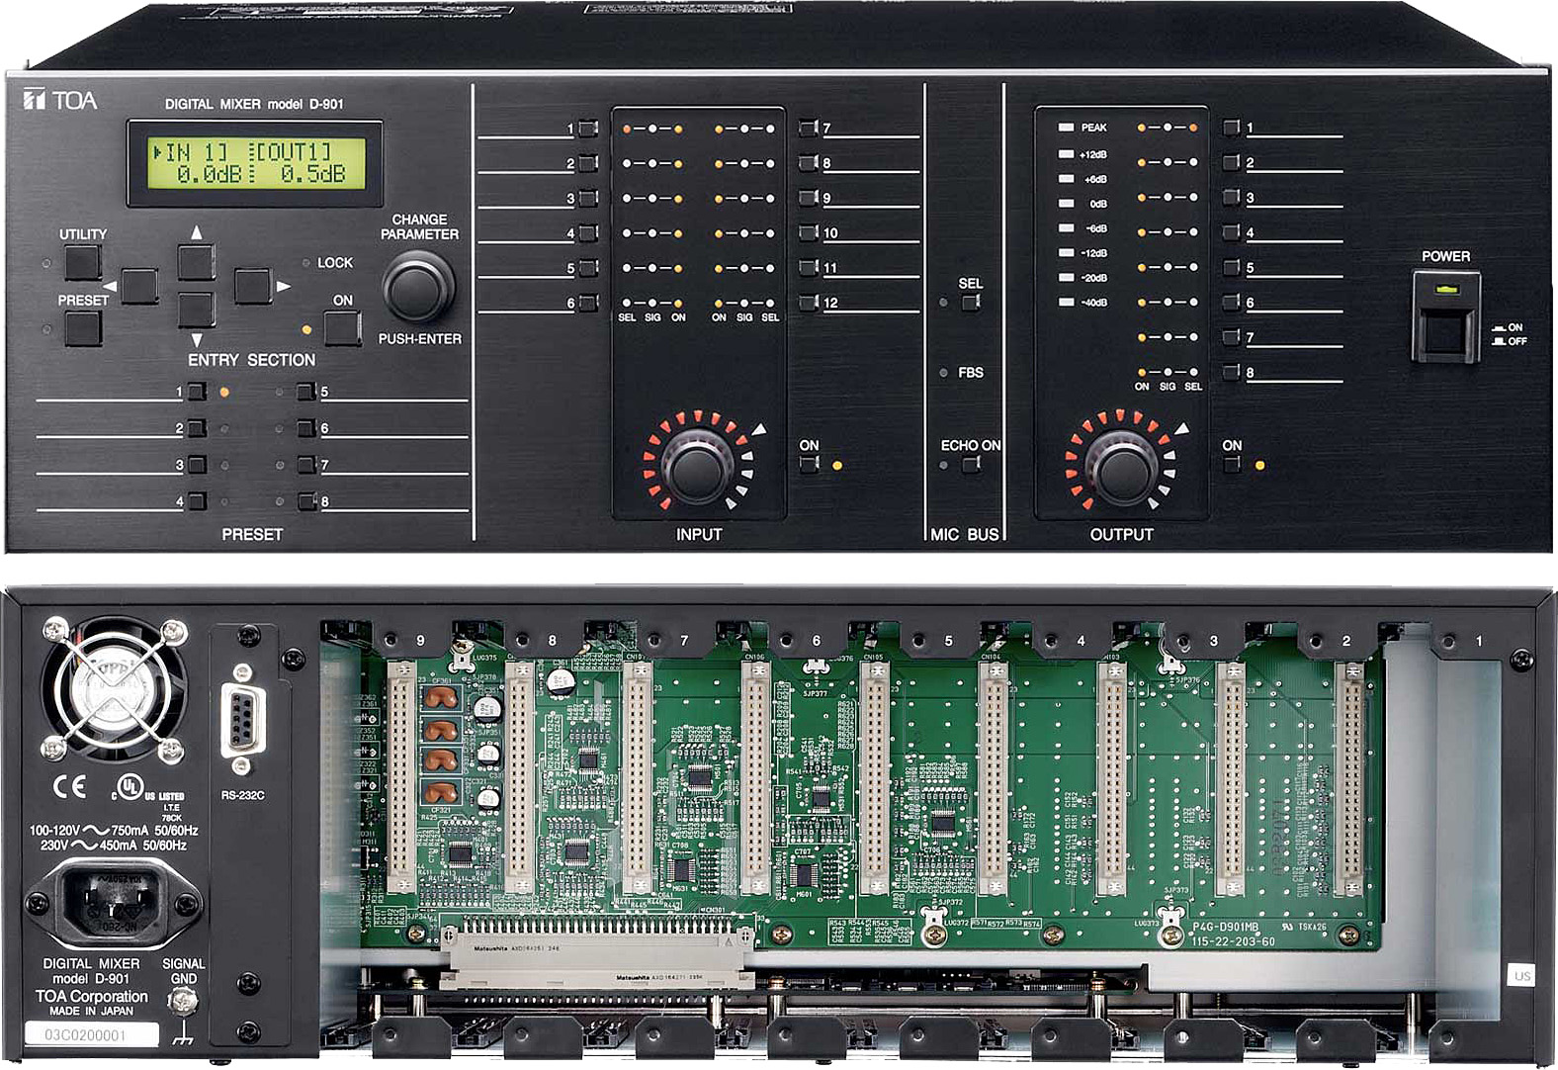Select preset button 6
This screenshot has height=1070, width=1558.
point(307,428)
